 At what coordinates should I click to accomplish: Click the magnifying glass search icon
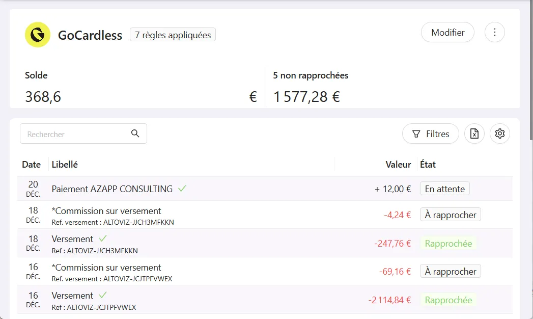coord(135,134)
